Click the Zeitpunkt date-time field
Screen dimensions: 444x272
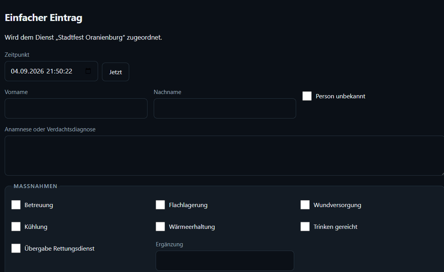pyautogui.click(x=51, y=71)
